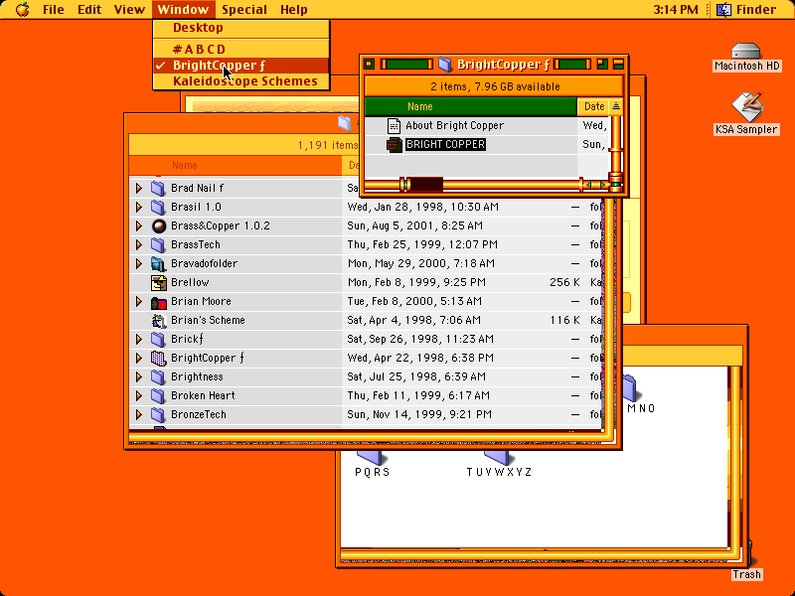Sort by Date in BrightCopper ƒ window
The image size is (795, 596).
(593, 107)
